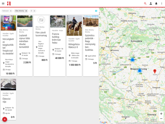165x124 pixels.
Task: Open the three-dot more options menu
Action: tap(162, 4)
